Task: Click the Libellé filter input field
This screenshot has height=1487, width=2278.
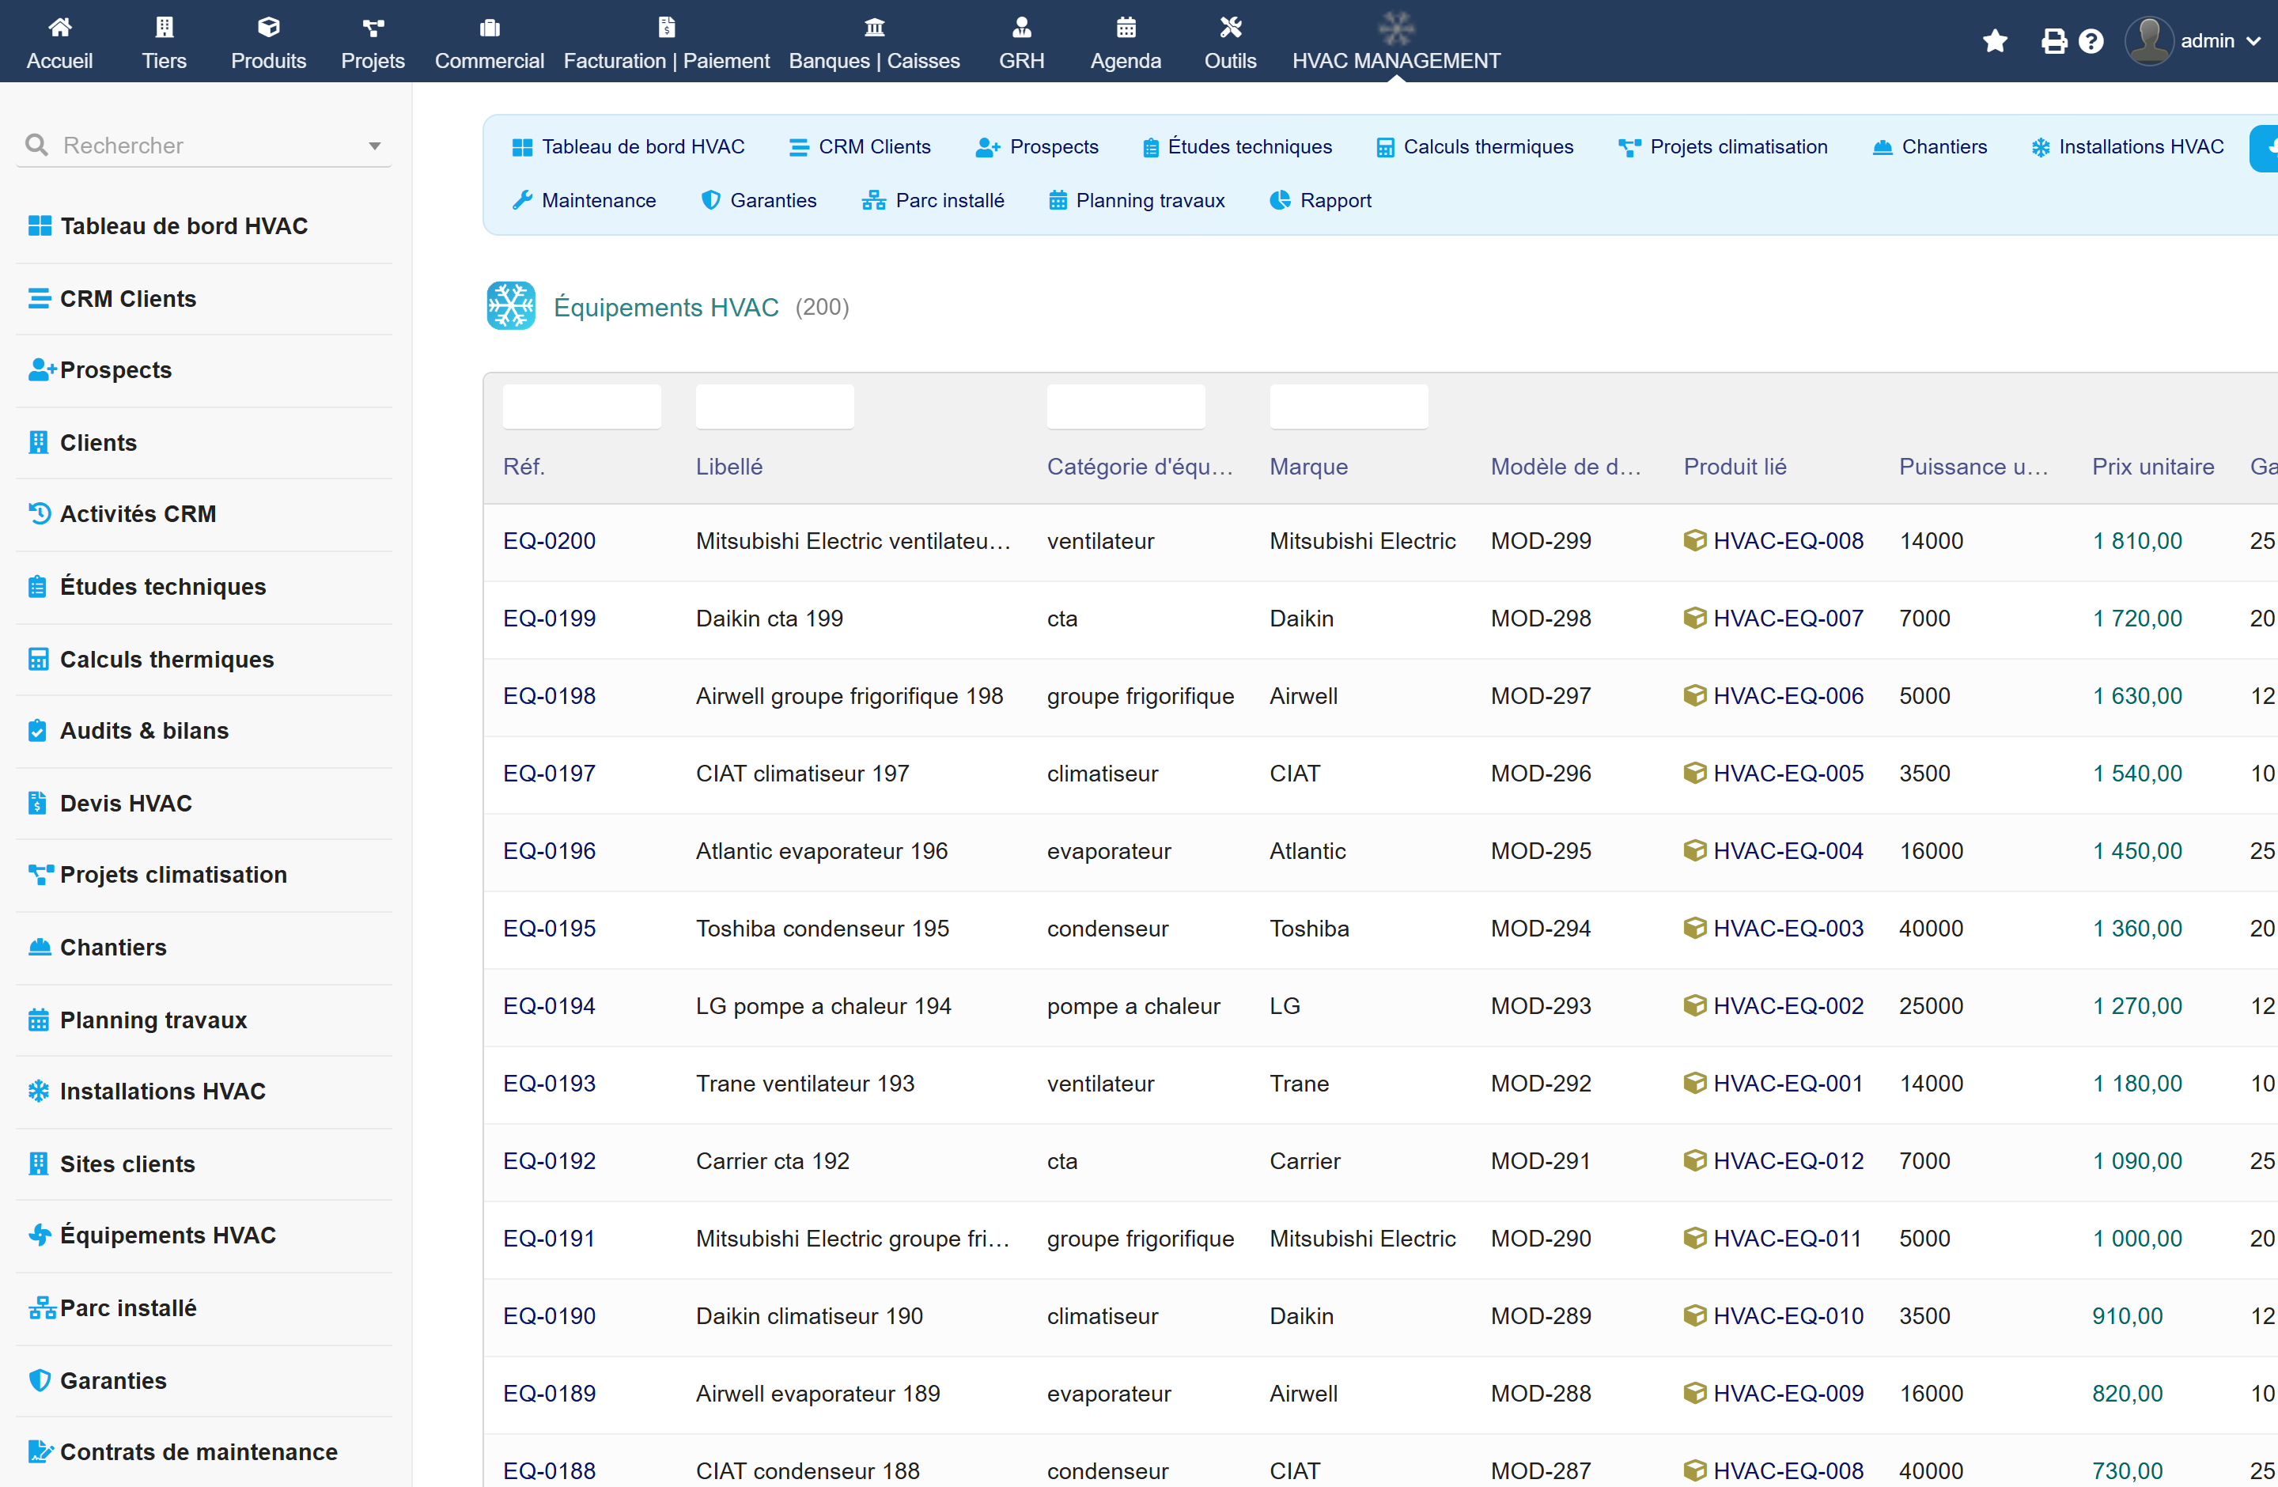Action: 774,407
